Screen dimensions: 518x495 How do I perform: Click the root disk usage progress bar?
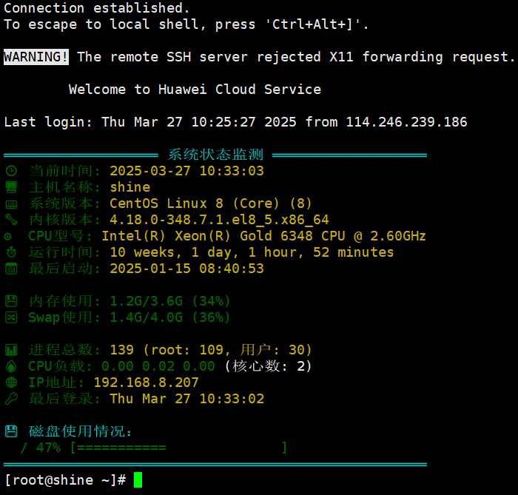178,448
